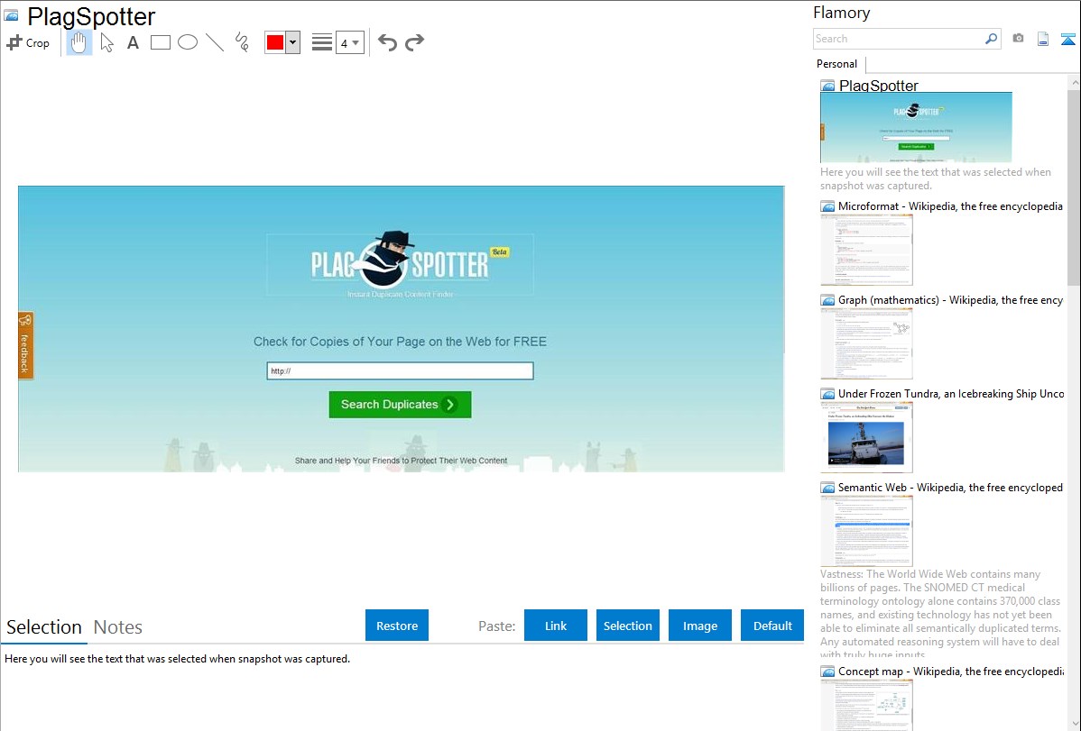The height and width of the screenshot is (731, 1081).
Task: Click the scroll down arrow in snapshot list
Action: [1074, 724]
